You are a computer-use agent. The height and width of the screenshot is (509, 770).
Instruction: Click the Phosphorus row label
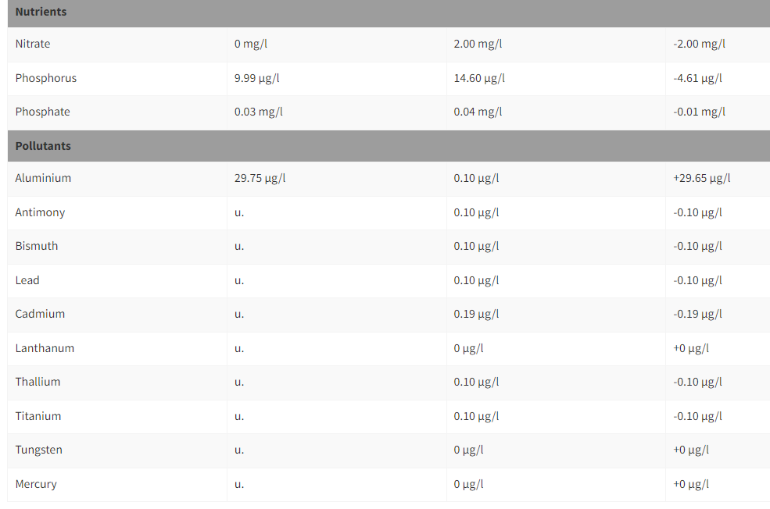(46, 78)
